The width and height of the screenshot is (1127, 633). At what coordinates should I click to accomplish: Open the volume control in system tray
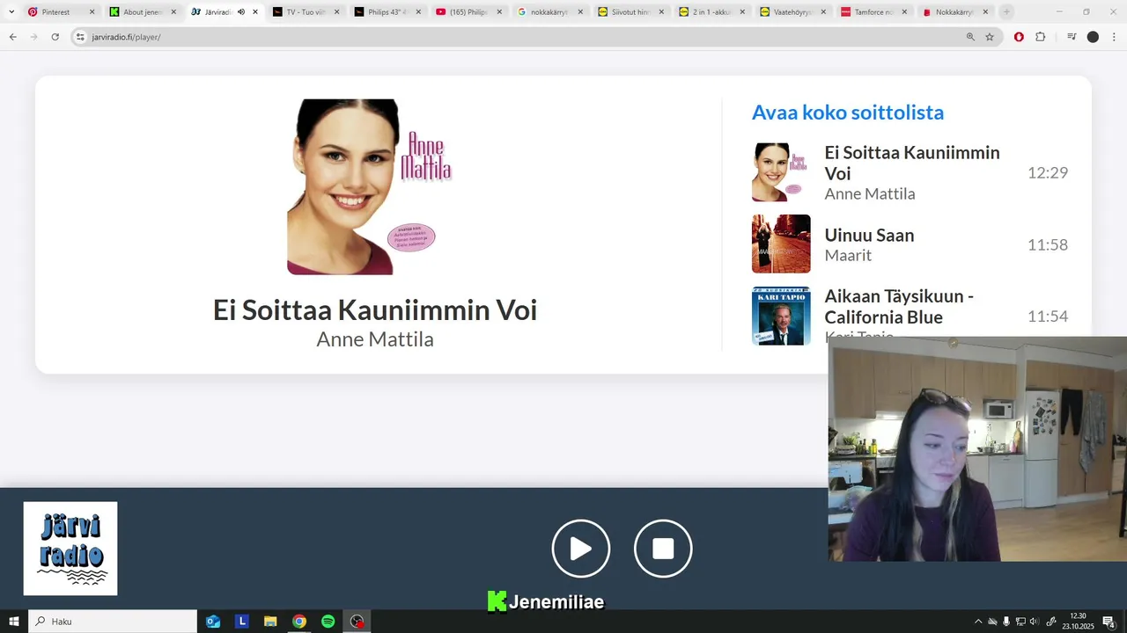(1035, 622)
